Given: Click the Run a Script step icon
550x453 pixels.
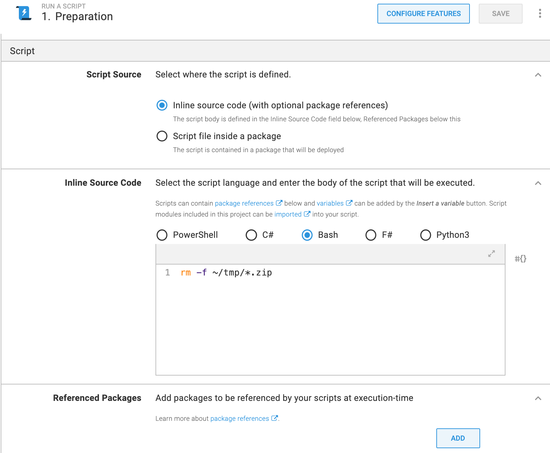Looking at the screenshot, I should [x=24, y=13].
